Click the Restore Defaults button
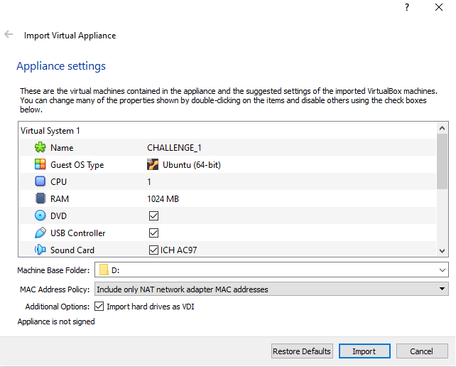The height and width of the screenshot is (367, 456). pyautogui.click(x=302, y=351)
